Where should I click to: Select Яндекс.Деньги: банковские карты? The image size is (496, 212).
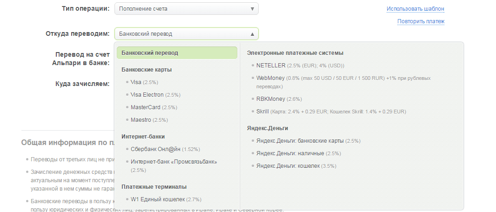point(308,141)
